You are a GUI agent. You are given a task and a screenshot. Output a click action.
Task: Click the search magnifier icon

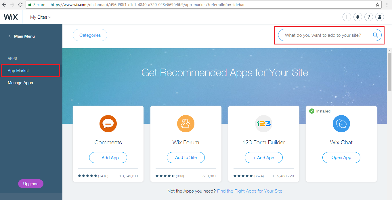click(x=375, y=35)
